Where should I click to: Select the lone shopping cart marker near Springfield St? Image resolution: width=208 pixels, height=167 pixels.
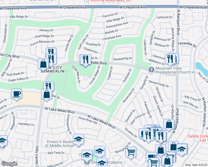(131, 153)
